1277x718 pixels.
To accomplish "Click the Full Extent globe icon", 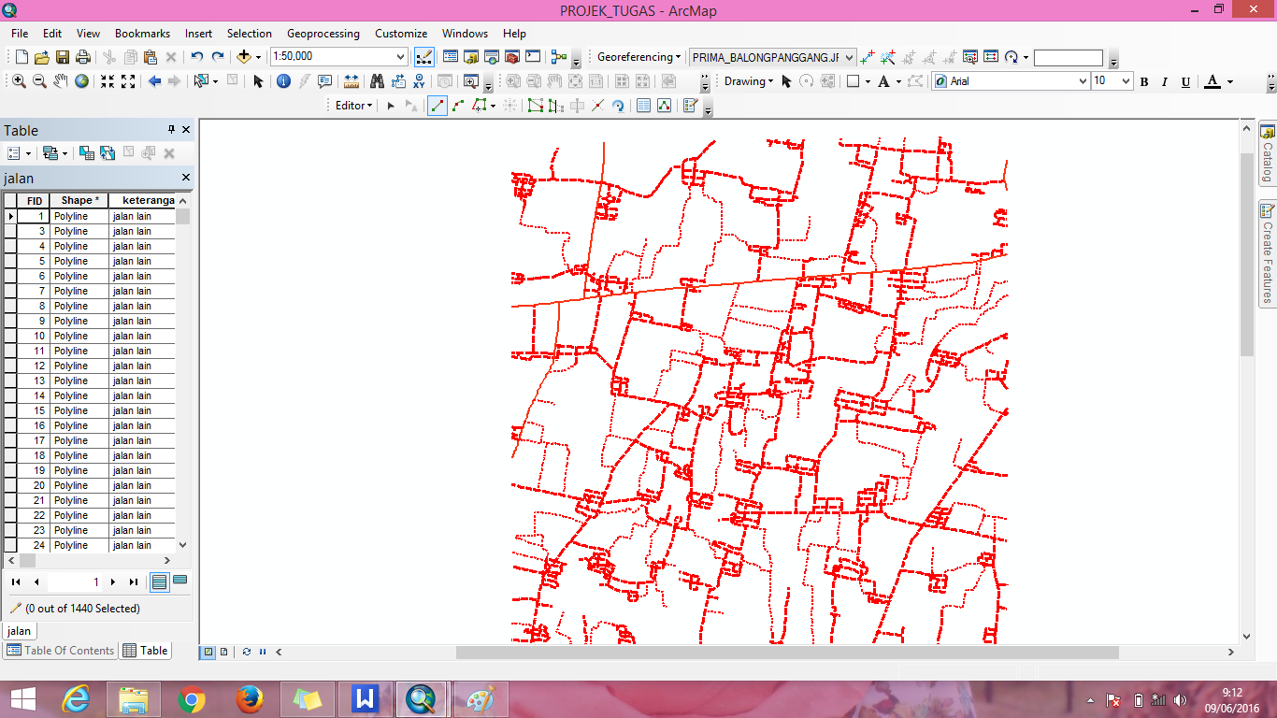I will (x=82, y=81).
